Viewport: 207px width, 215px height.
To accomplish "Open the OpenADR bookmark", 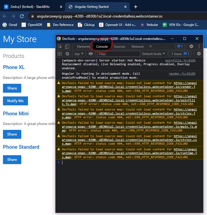I will point(32,25).
